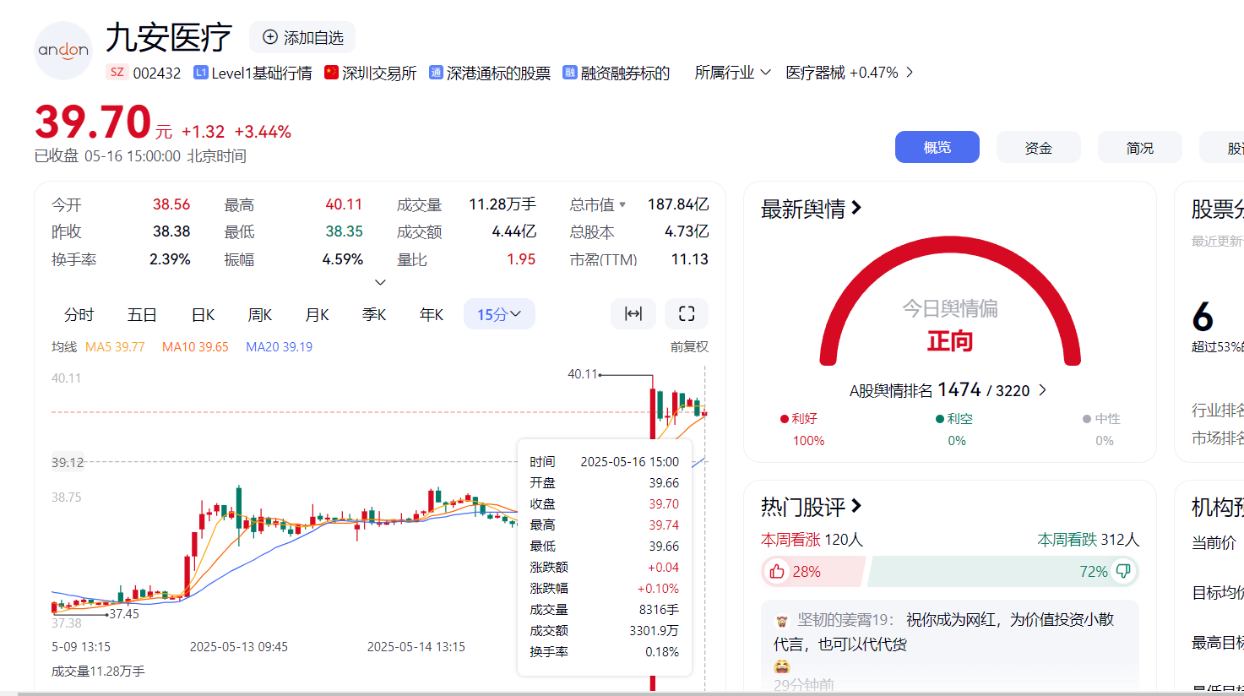Viewport: 1244px width, 696px height.
Task: Click the MA5 39.77 indicator label
Action: point(115,347)
